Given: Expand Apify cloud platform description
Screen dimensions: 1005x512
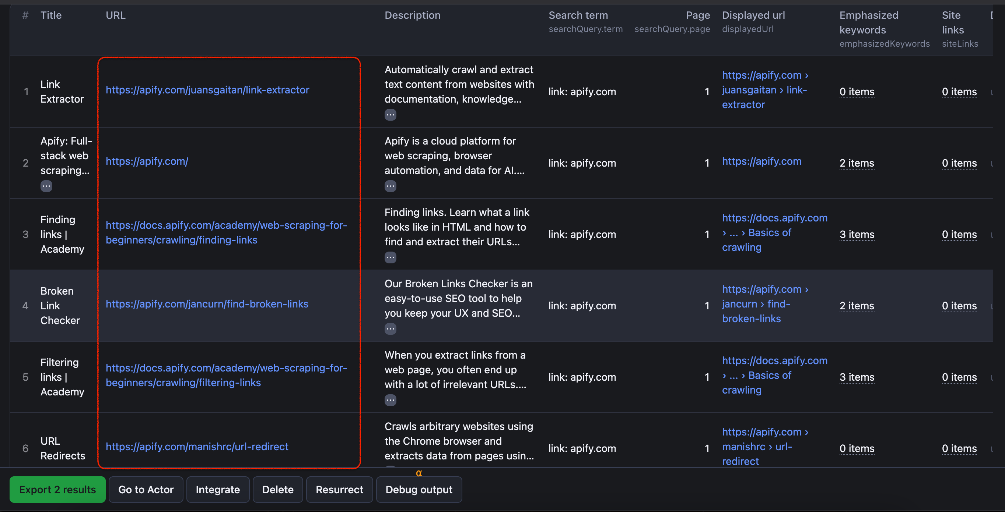Looking at the screenshot, I should point(391,186).
